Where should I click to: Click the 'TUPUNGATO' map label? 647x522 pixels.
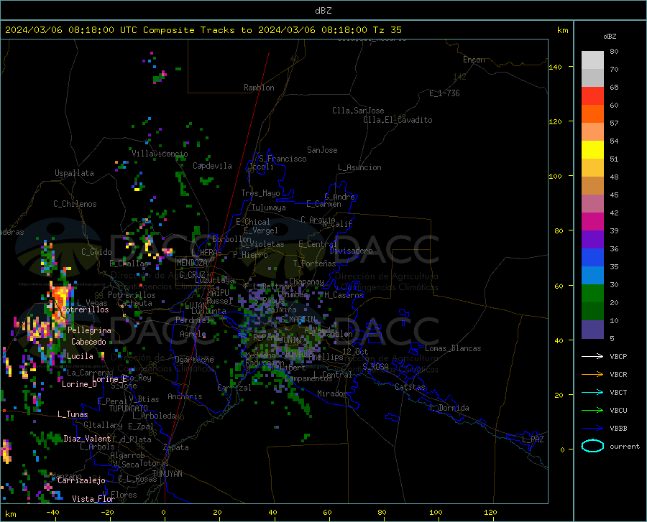128,409
